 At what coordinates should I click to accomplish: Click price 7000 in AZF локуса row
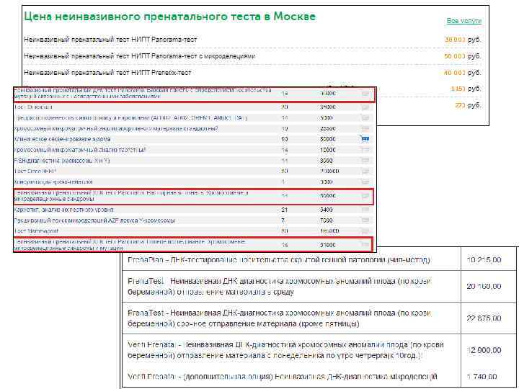326,220
